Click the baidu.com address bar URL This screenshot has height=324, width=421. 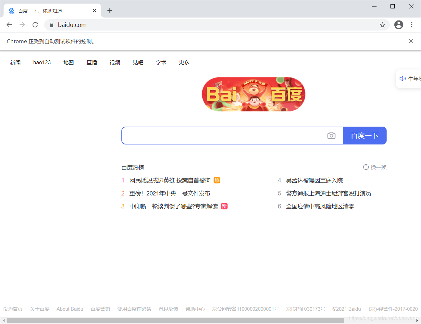[x=72, y=25]
